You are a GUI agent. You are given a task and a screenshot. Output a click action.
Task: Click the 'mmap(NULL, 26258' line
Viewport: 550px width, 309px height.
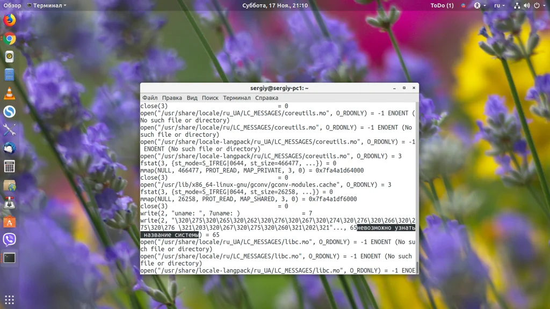[248, 199]
